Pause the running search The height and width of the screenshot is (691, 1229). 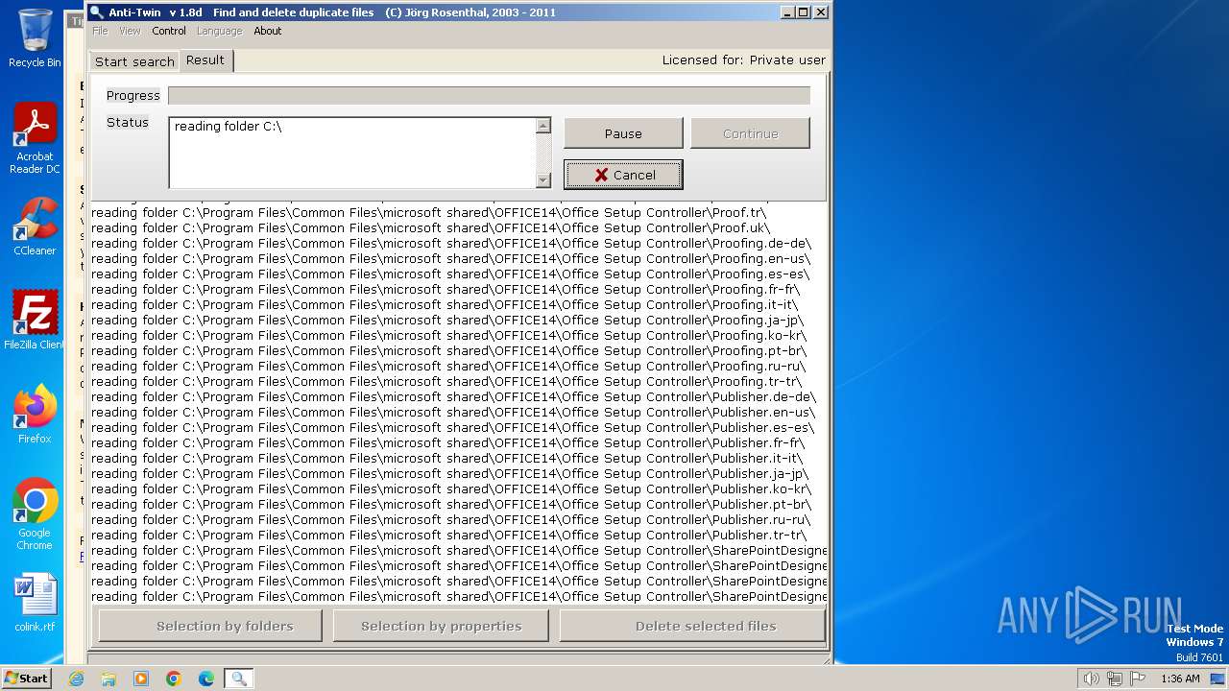tap(623, 133)
